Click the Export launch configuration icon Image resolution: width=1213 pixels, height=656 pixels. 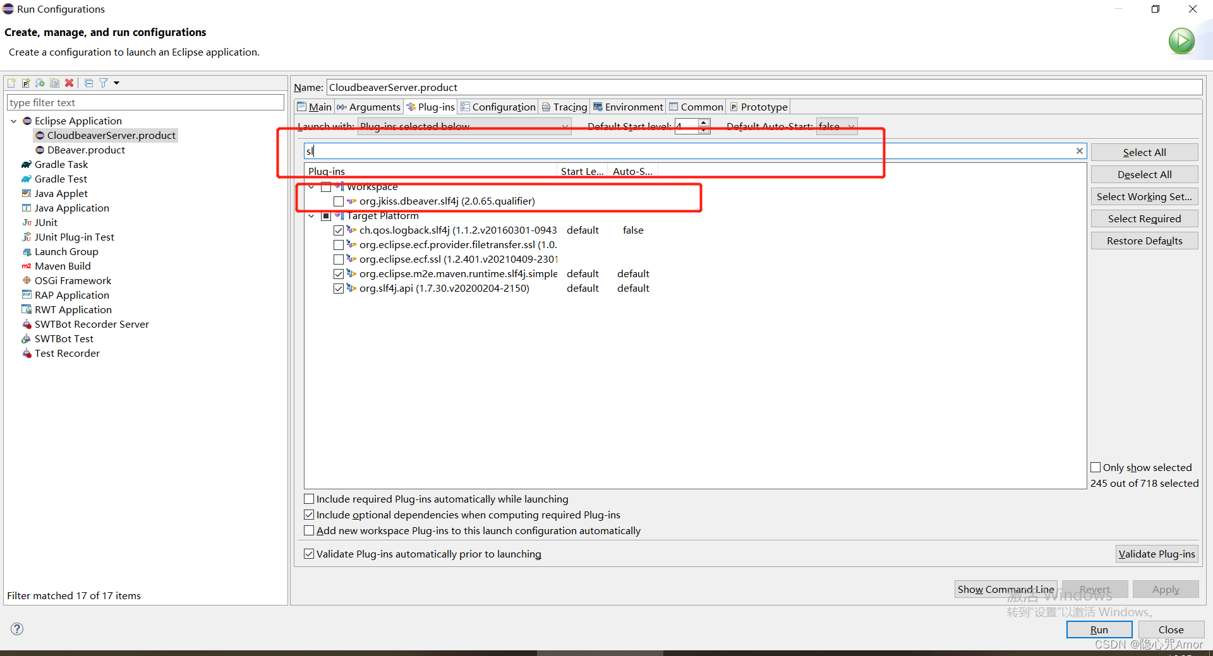[x=40, y=83]
